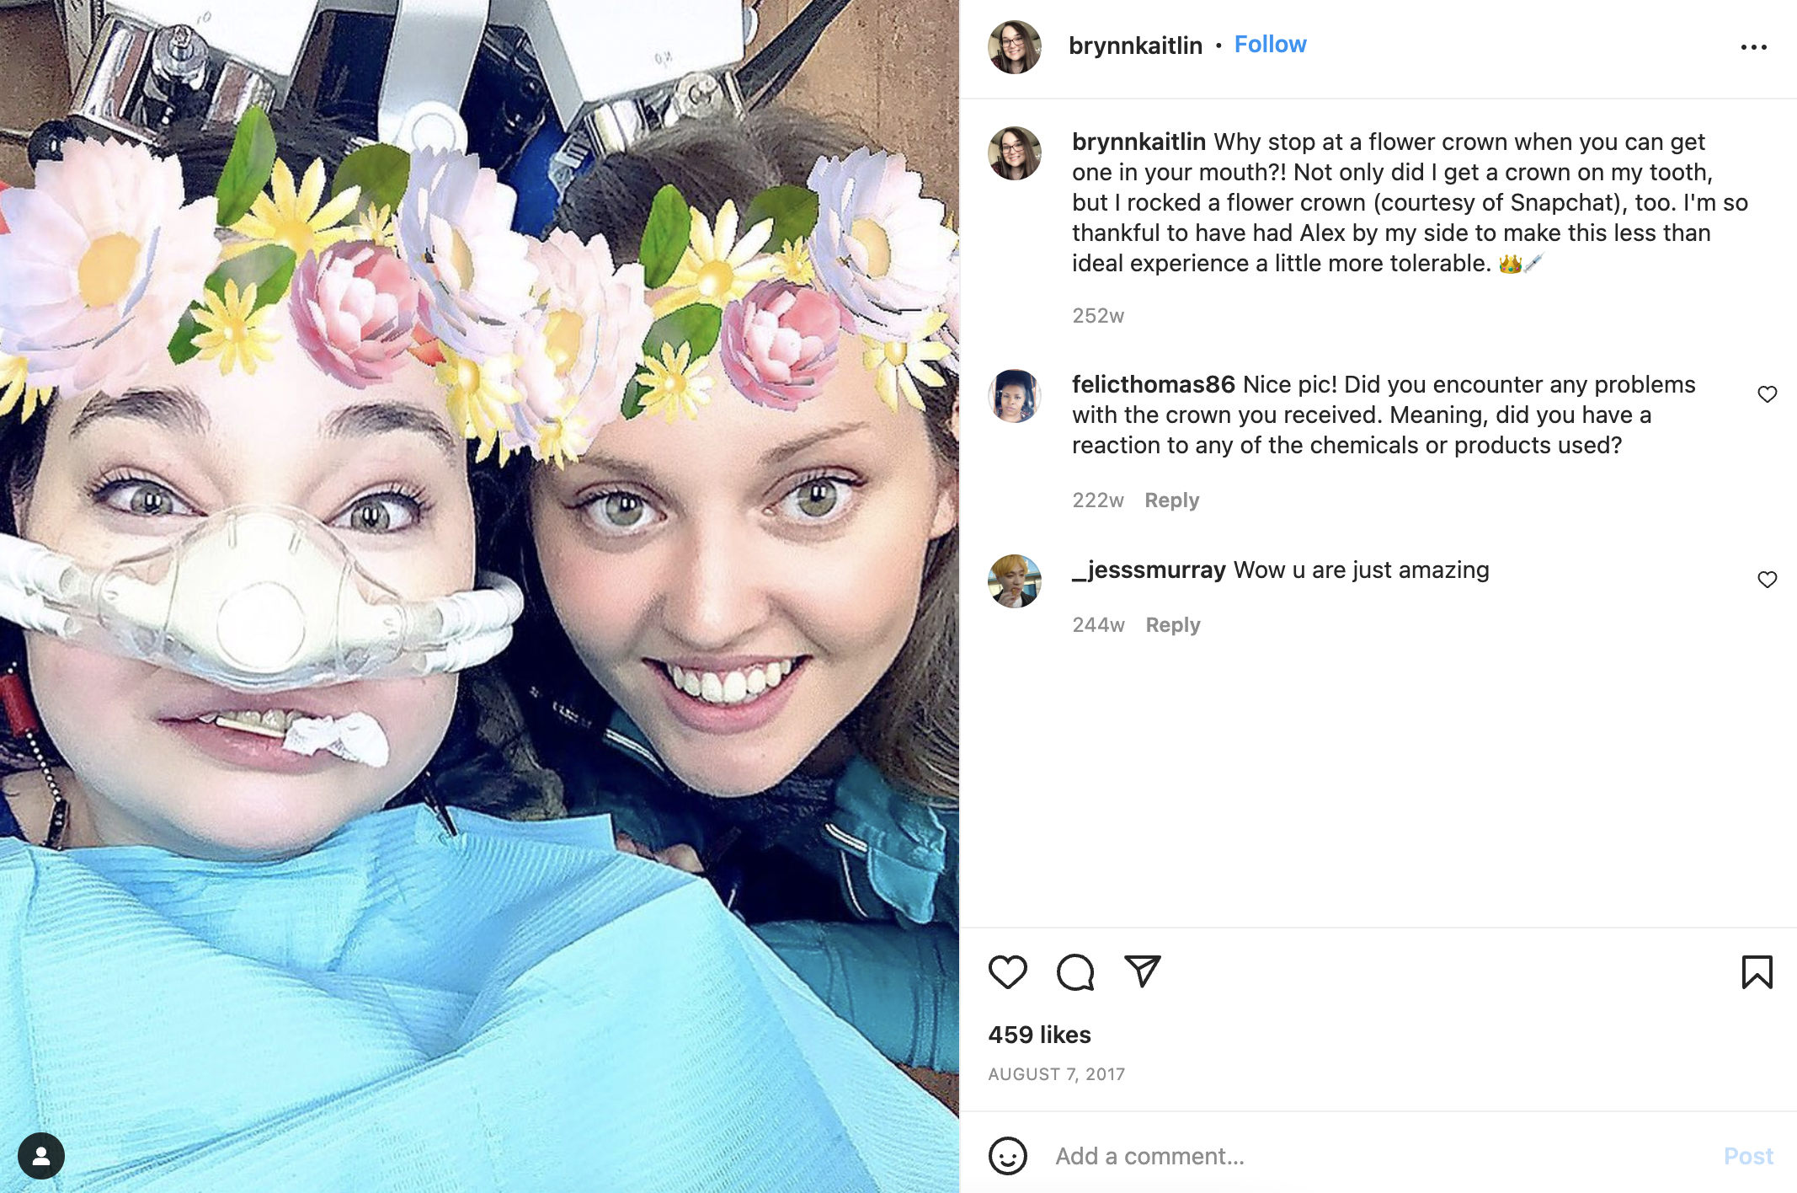Click felicthomas86's avatar thumbnail
The height and width of the screenshot is (1193, 1797).
point(1014,396)
